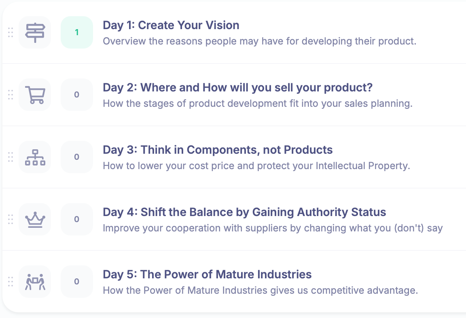Click the drag handle dots beside Day 5

11,282
